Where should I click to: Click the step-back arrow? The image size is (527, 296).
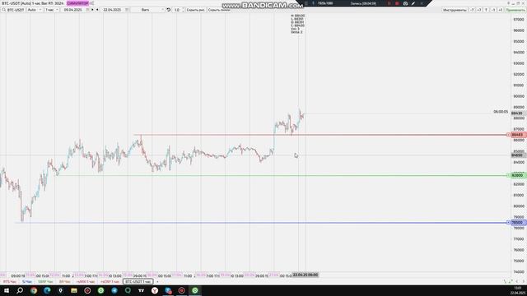click(x=97, y=10)
